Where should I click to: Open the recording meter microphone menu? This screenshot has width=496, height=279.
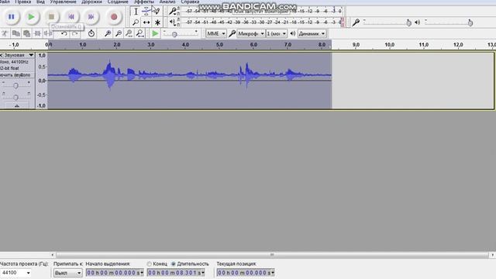(x=173, y=12)
